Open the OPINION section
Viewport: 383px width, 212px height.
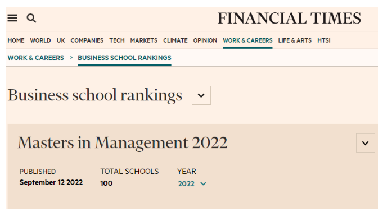[x=205, y=40]
